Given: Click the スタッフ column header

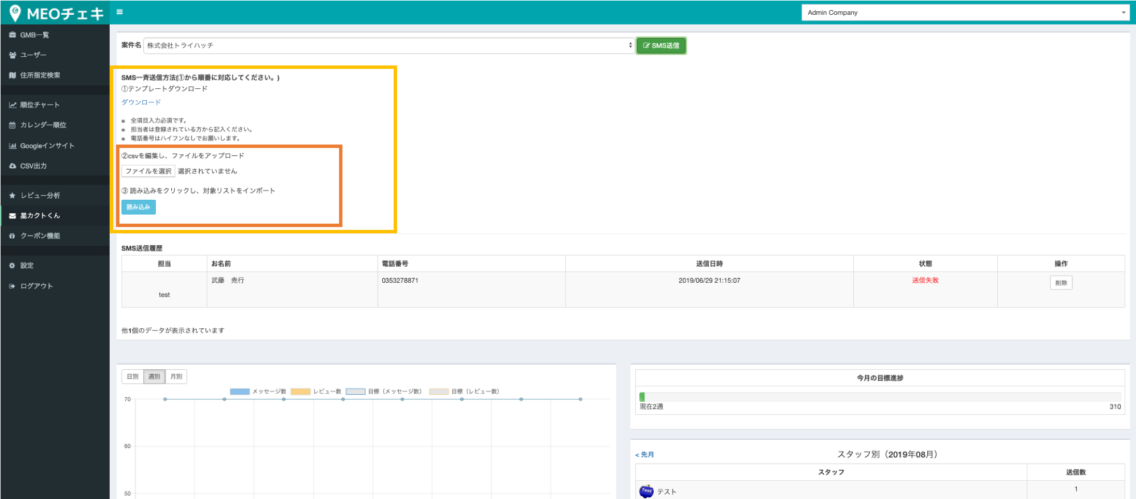Looking at the screenshot, I should pos(831,472).
